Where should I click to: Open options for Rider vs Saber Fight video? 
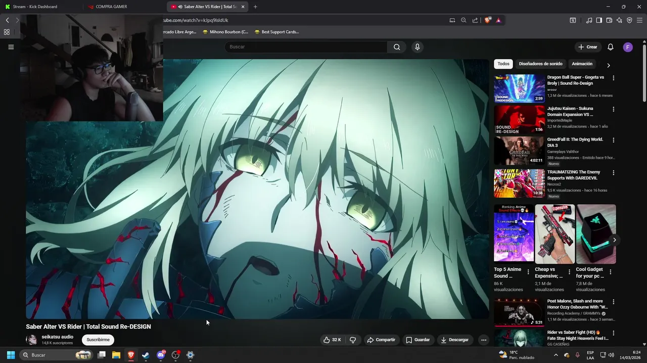tap(614, 333)
